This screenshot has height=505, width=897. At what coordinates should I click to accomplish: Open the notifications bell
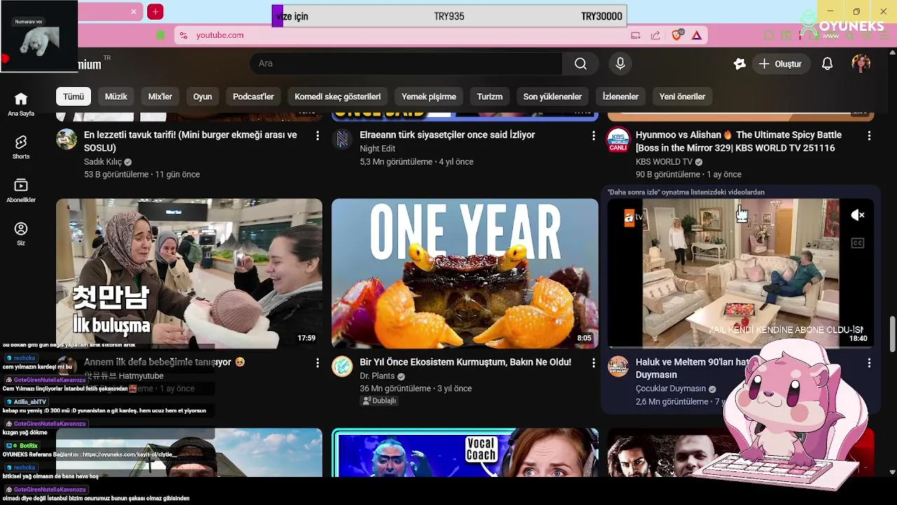tap(827, 64)
